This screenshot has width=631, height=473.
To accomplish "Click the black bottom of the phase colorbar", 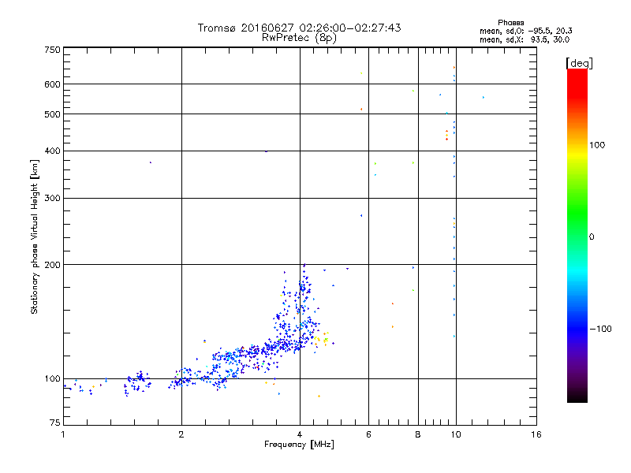I will [577, 397].
